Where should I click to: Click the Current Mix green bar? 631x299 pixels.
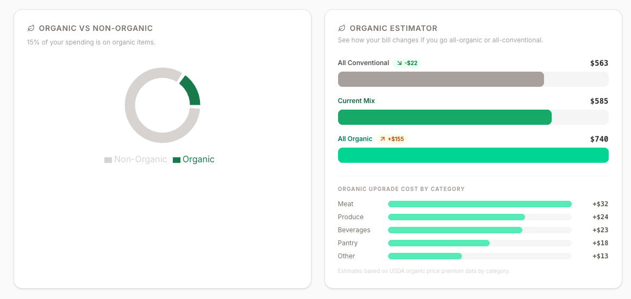445,117
